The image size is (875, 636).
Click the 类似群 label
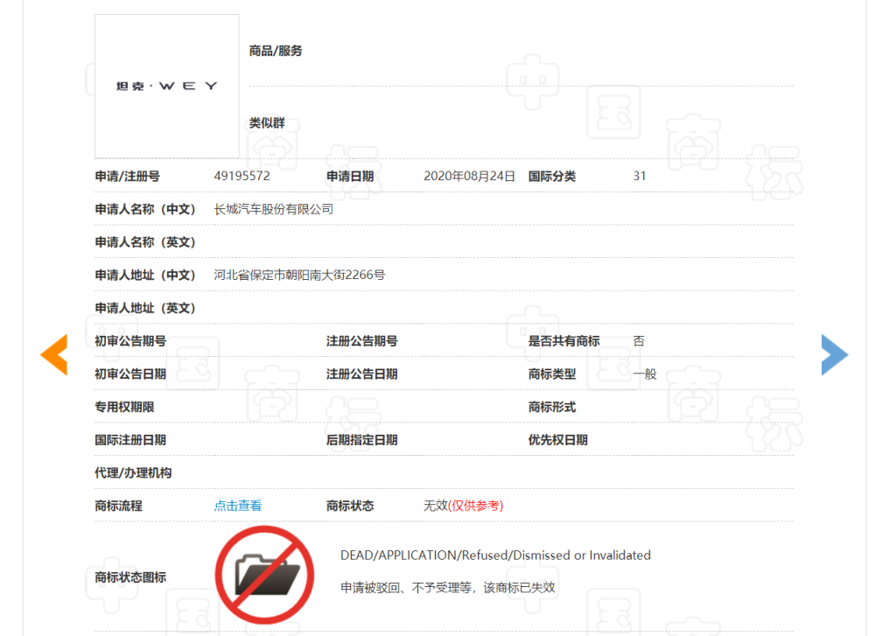pos(267,122)
